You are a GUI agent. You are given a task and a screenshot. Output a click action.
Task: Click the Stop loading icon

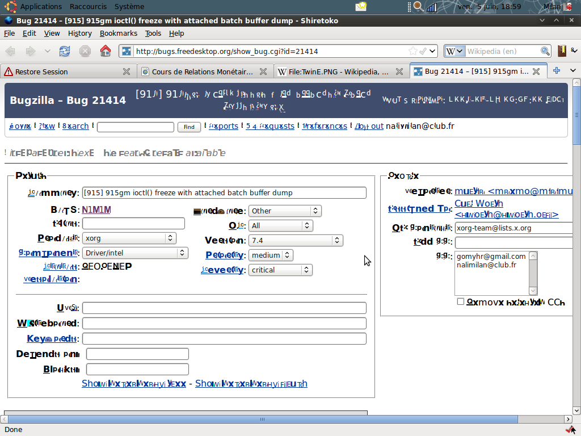tap(85, 51)
